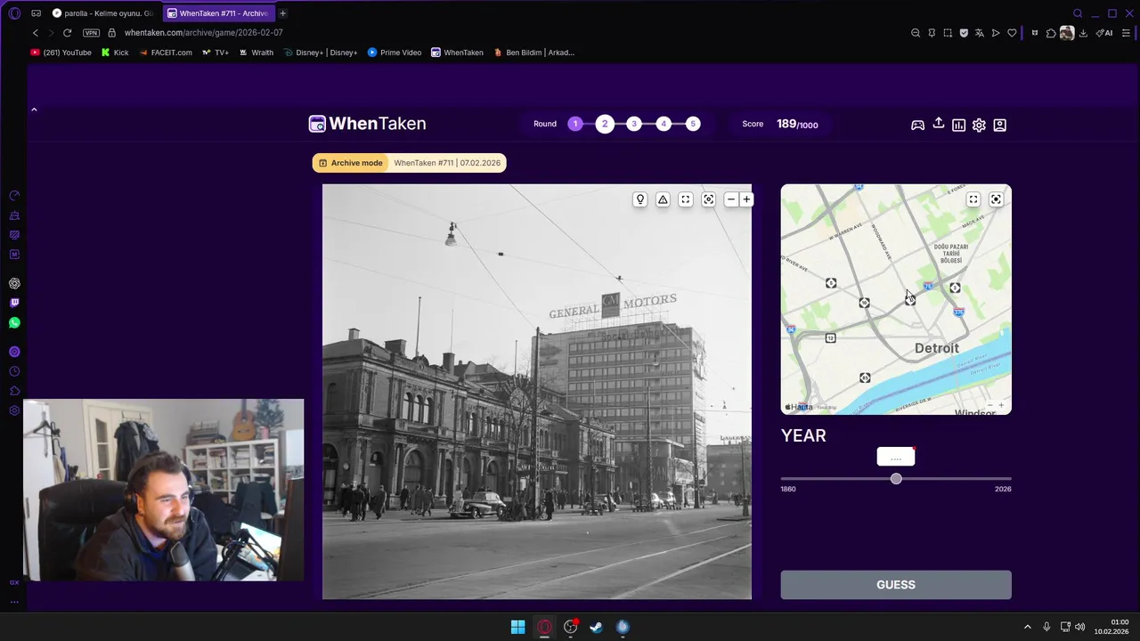Open the Kick bookmark
The width and height of the screenshot is (1140, 641).
click(x=115, y=53)
